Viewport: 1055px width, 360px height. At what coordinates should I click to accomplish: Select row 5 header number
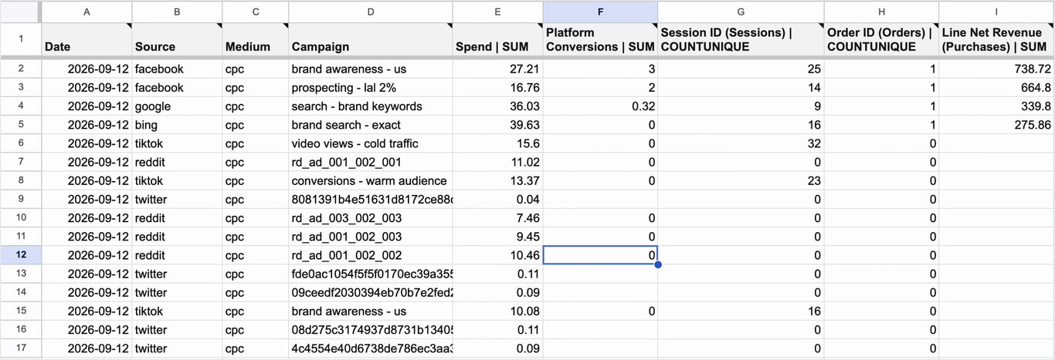(20, 125)
